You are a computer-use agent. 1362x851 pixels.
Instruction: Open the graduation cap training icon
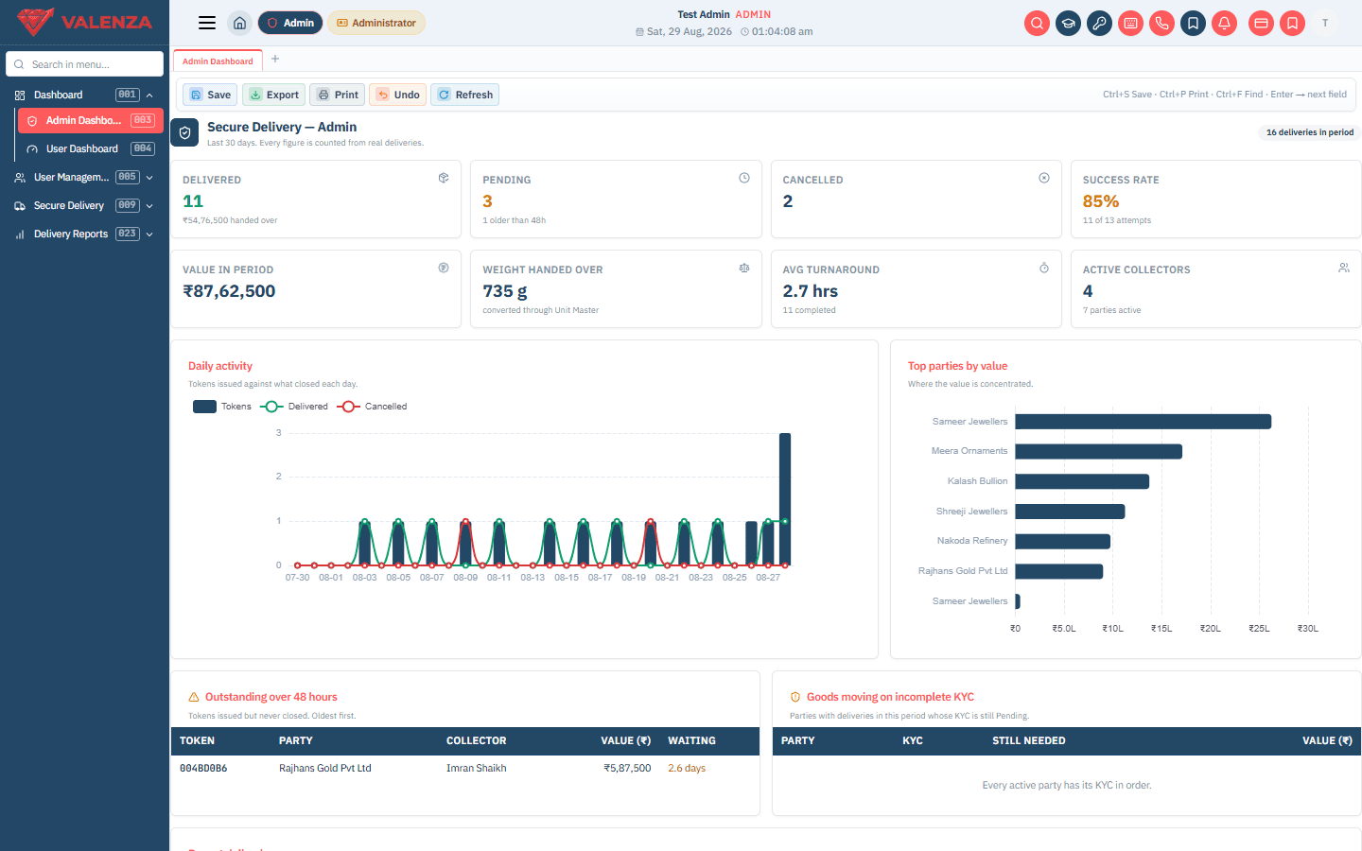pyautogui.click(x=1069, y=23)
